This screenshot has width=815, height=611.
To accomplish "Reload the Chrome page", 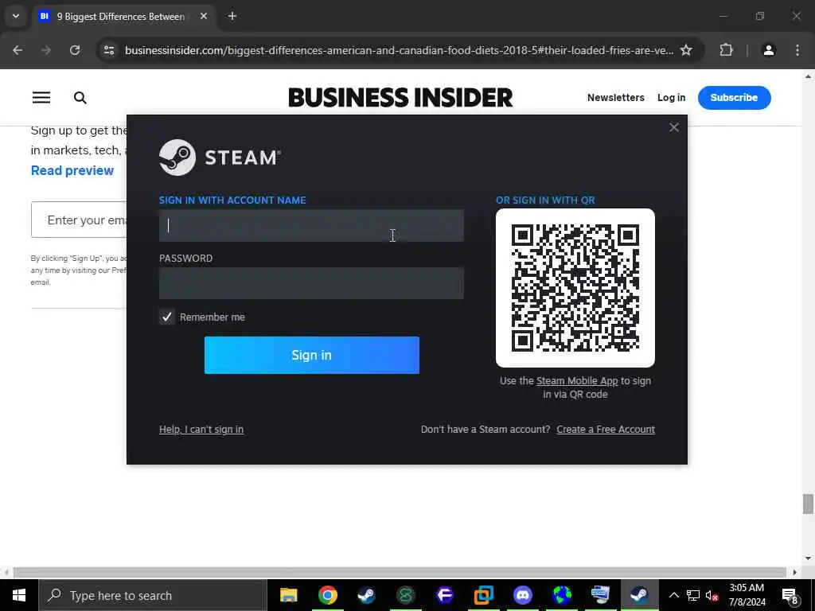I will pos(75,50).
